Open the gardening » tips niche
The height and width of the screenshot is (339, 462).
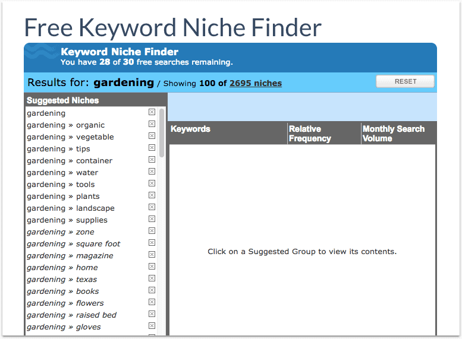pyautogui.click(x=58, y=149)
